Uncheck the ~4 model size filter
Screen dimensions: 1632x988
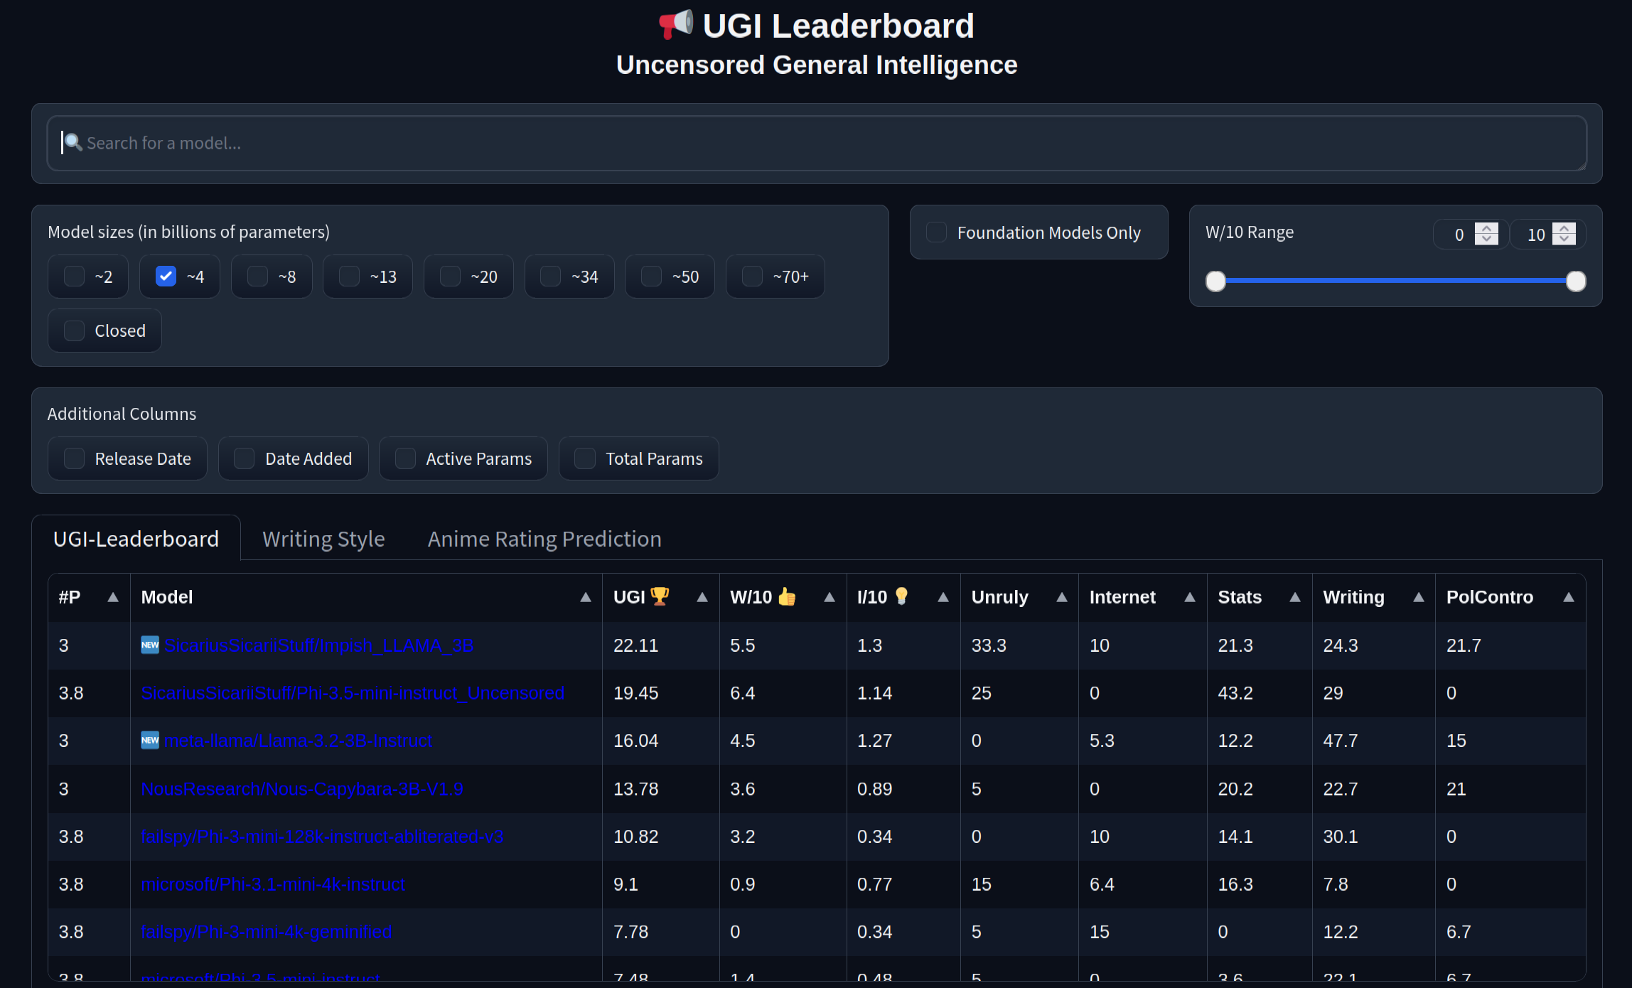click(x=166, y=276)
